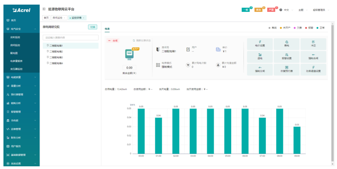
Task: Click the refresh meter status icon
Action: (134, 40)
